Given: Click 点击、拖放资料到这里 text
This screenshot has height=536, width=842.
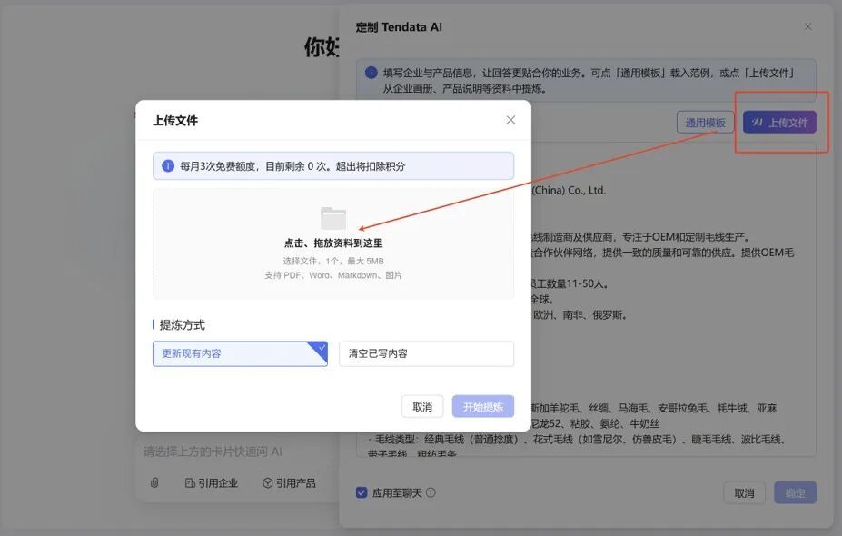Looking at the screenshot, I should click(x=333, y=243).
